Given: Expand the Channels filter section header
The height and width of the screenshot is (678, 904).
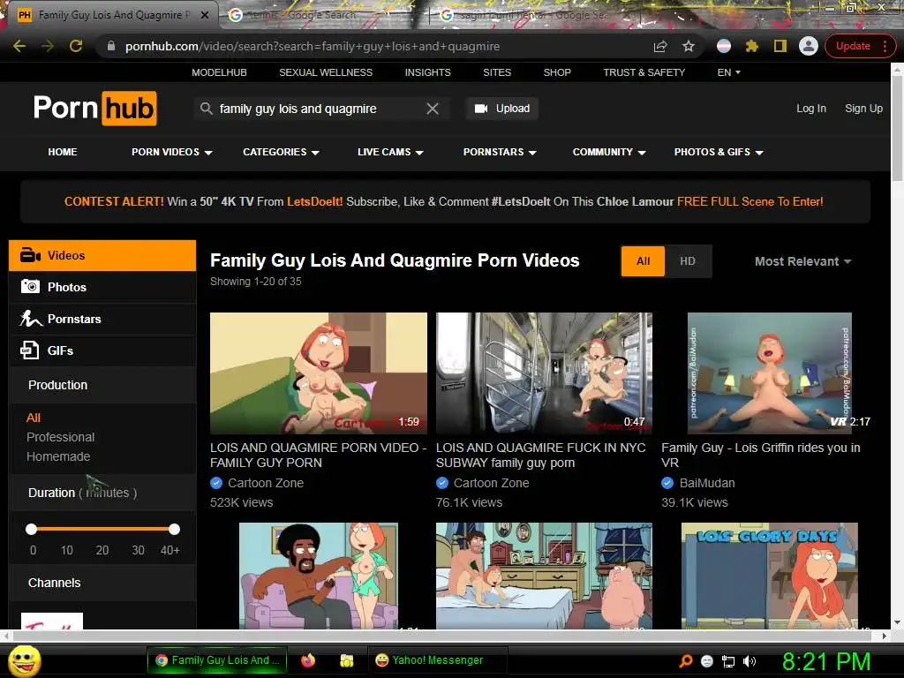Looking at the screenshot, I should point(103,583).
